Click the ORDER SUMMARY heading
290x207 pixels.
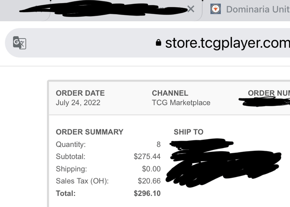tap(90, 132)
